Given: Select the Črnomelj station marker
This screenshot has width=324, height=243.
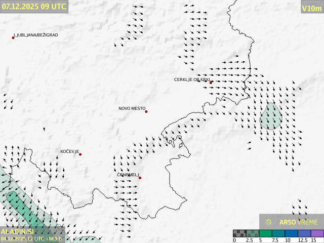Looking at the screenshot, I should [x=140, y=178].
